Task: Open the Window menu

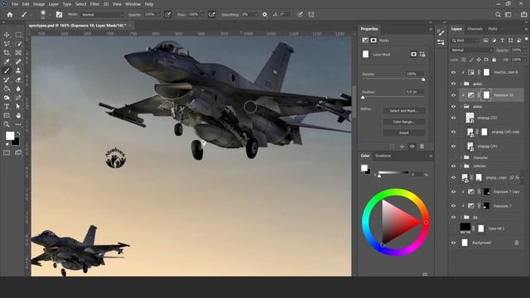Action: [132, 4]
